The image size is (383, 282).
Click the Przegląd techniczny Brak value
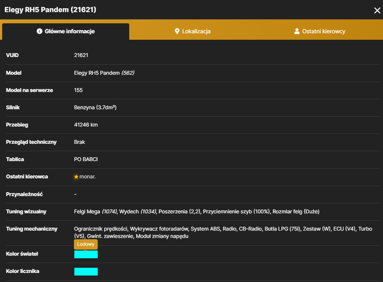(80, 142)
